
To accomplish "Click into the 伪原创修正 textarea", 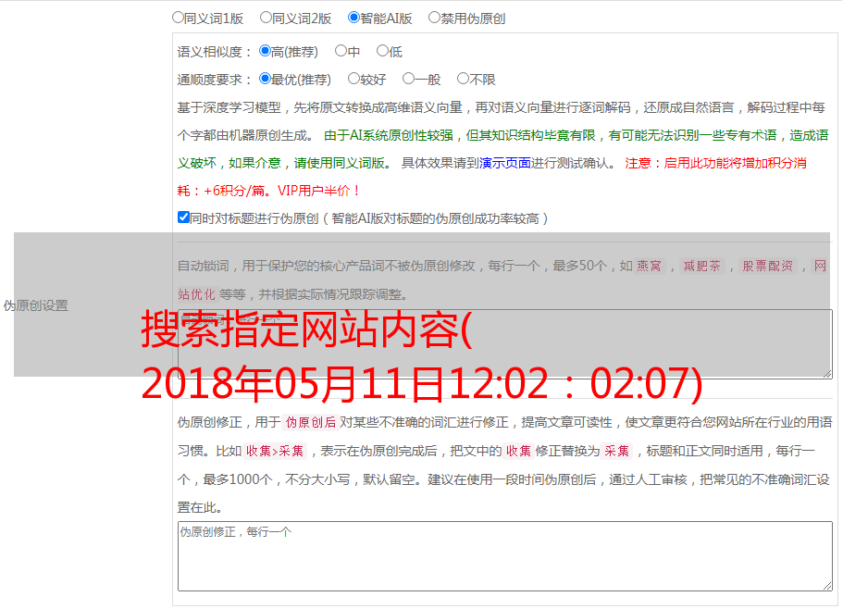I will coord(505,556).
